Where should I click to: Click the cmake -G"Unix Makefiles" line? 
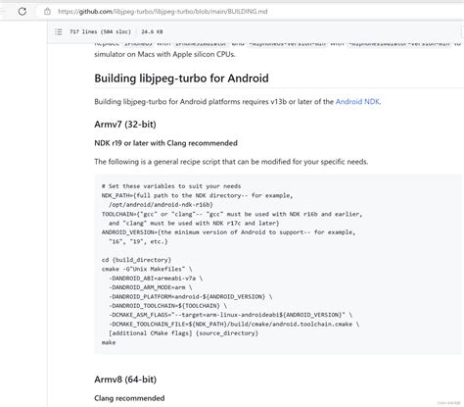(147, 269)
